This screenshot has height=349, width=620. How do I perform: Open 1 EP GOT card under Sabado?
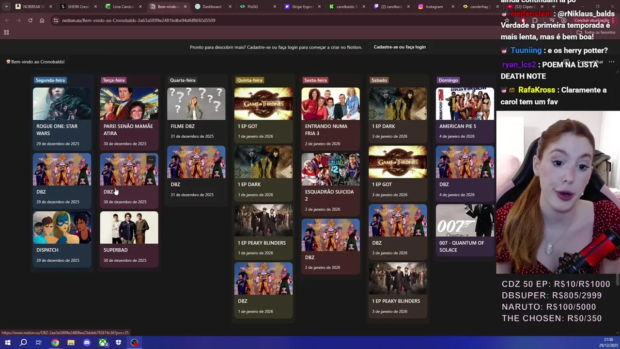click(398, 173)
